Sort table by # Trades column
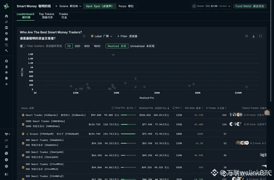The width and height of the screenshot is (274, 180). [216, 108]
